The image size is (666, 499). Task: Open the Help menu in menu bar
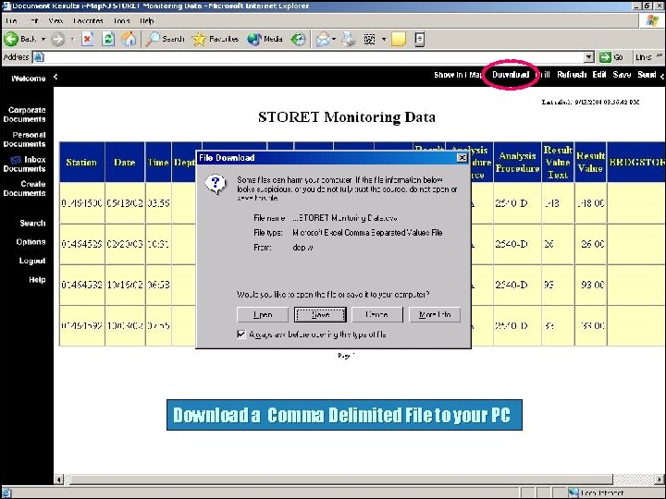coord(146,20)
